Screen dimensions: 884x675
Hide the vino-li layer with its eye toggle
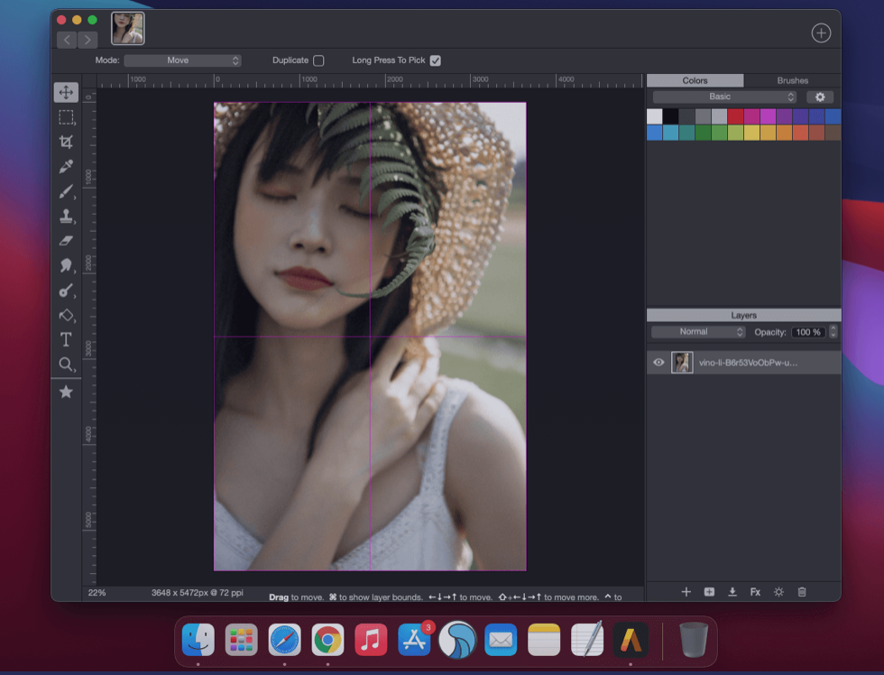click(x=658, y=362)
